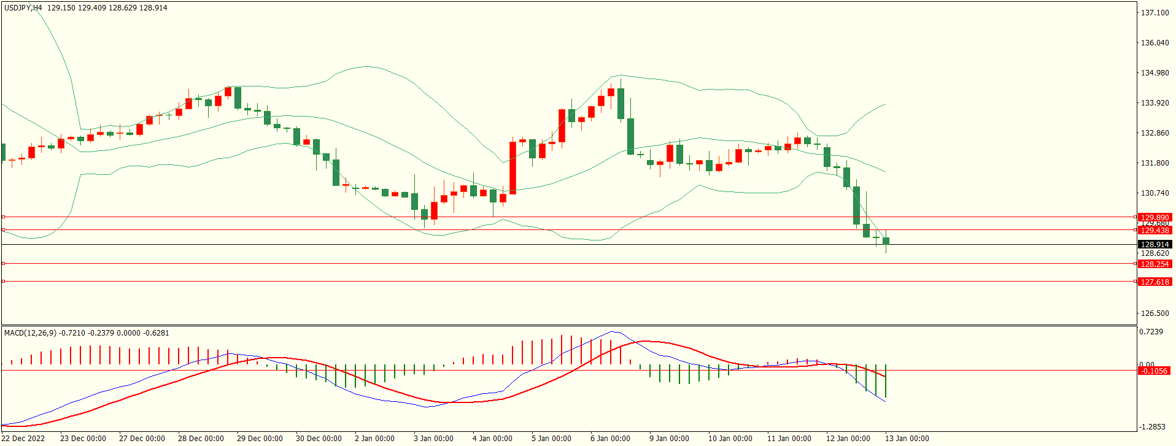Click the red 128.254 price label

pos(1154,264)
